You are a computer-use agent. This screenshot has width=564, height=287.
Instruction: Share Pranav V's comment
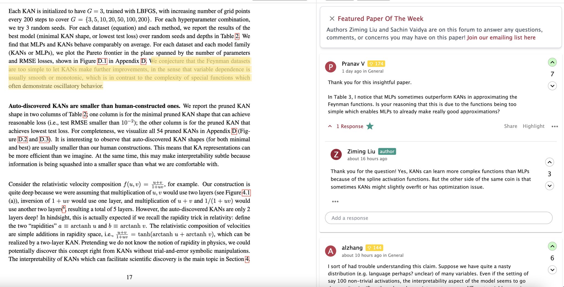pos(511,126)
